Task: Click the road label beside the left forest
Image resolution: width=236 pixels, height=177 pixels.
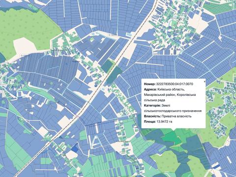Action: coord(24,56)
